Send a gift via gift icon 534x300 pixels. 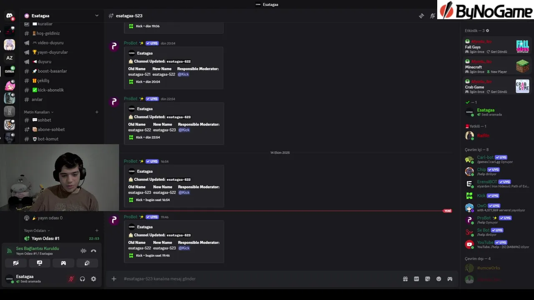click(x=405, y=279)
